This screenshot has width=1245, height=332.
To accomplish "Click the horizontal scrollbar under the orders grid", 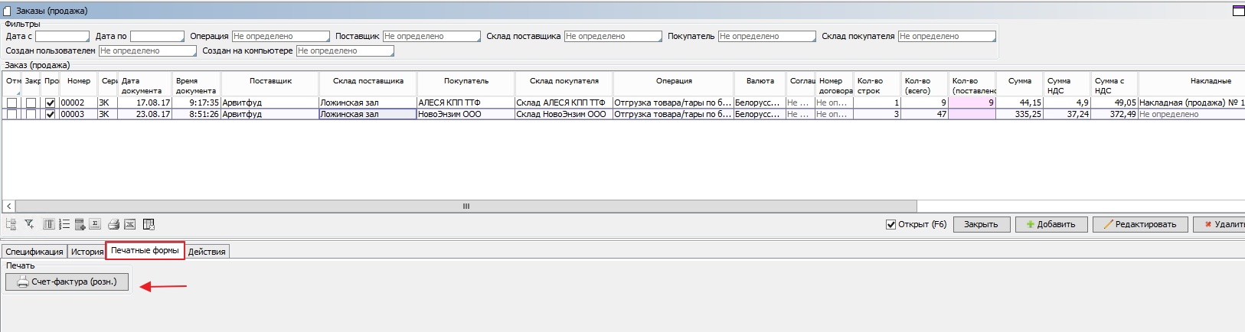I will (466, 206).
